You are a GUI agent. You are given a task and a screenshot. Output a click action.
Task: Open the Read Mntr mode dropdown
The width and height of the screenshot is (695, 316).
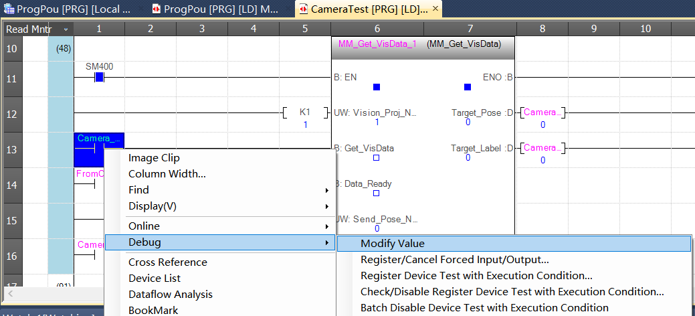click(66, 29)
